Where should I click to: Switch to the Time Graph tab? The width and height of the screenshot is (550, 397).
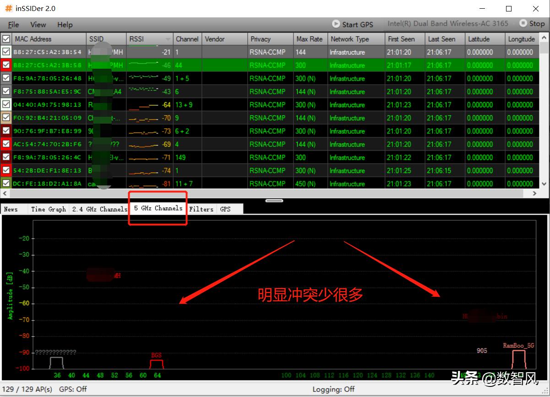(48, 209)
